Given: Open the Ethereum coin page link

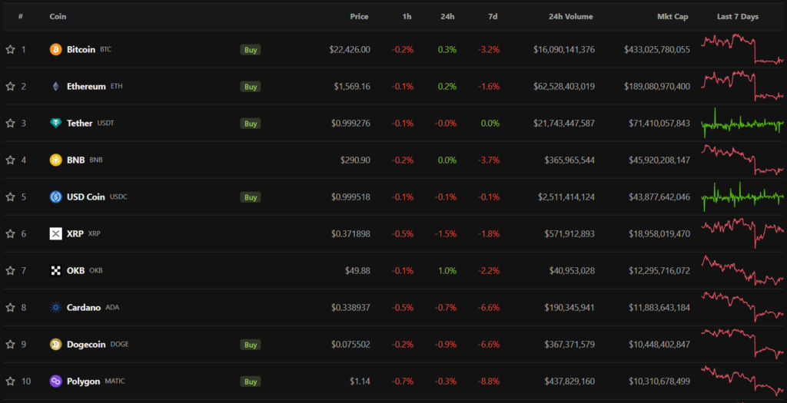Looking at the screenshot, I should tap(86, 86).
